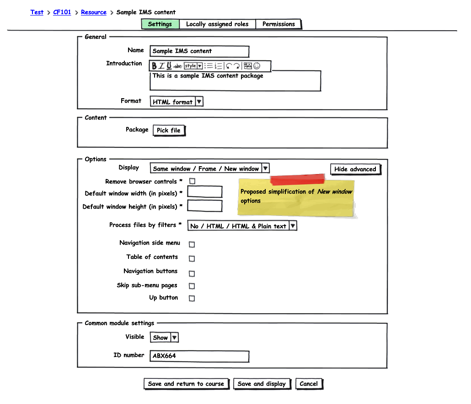Redo the last edit in the editor

coord(237,66)
